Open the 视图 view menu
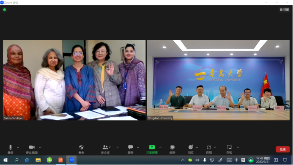Image resolution: width=293 pixels, height=165 pixels. [284, 10]
